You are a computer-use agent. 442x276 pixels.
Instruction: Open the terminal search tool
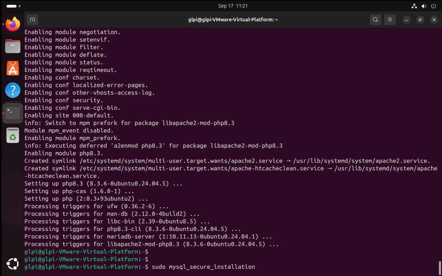(x=375, y=20)
